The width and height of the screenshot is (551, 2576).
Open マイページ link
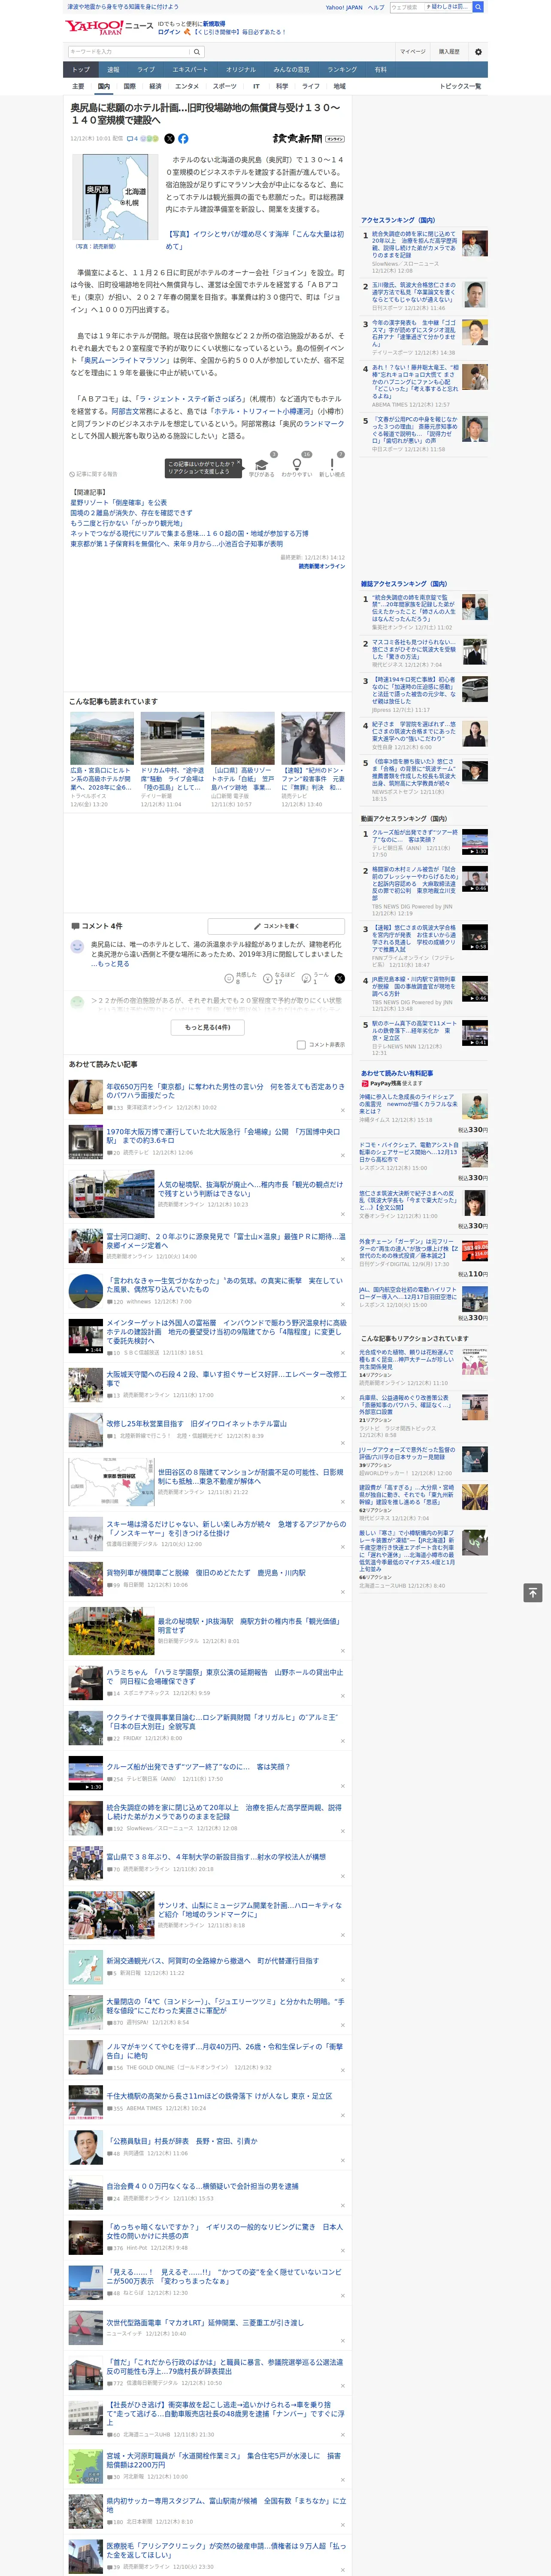click(x=413, y=51)
